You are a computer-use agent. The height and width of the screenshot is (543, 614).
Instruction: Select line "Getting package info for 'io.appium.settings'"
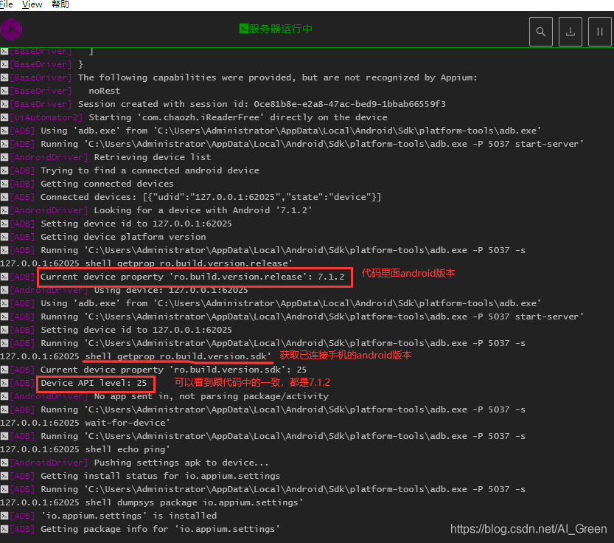[160, 529]
